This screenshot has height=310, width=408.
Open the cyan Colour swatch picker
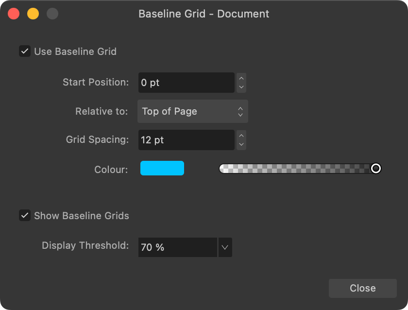(162, 168)
